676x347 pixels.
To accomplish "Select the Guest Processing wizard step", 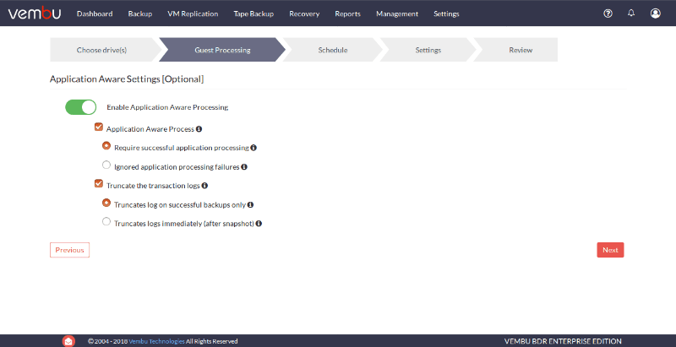I will (x=222, y=50).
